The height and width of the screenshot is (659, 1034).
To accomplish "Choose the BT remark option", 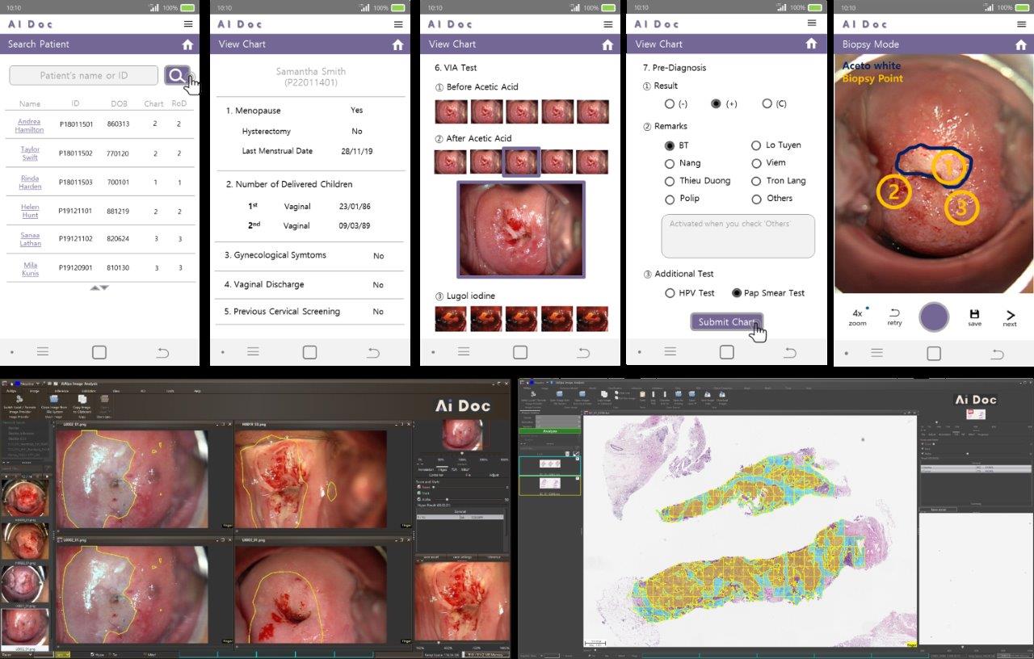I will click(670, 145).
